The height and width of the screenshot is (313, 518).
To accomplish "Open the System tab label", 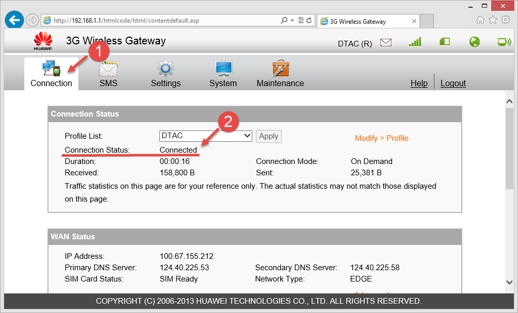I will [223, 83].
